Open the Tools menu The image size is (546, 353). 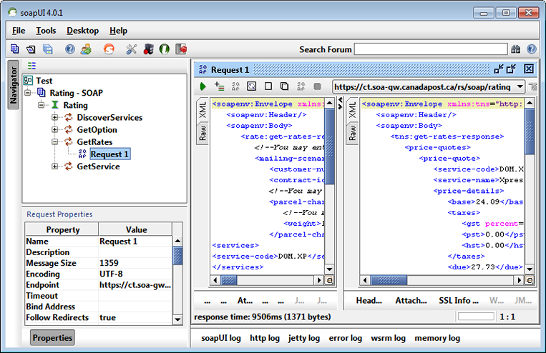[x=46, y=31]
